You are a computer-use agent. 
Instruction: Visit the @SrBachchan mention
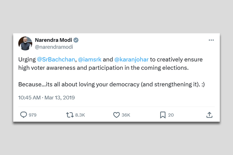point(56,59)
